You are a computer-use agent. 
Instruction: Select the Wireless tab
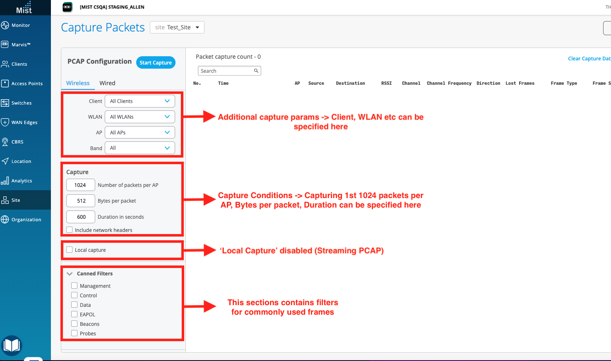tap(78, 83)
